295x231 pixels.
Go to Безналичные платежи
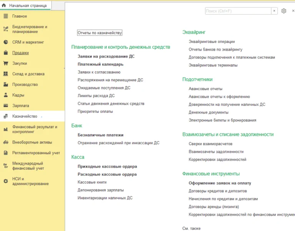(100, 135)
